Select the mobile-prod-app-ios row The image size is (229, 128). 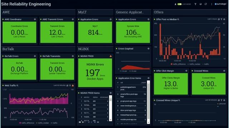click(131, 119)
